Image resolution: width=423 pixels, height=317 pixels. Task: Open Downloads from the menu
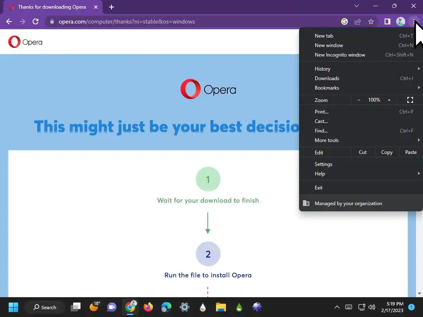361,78
